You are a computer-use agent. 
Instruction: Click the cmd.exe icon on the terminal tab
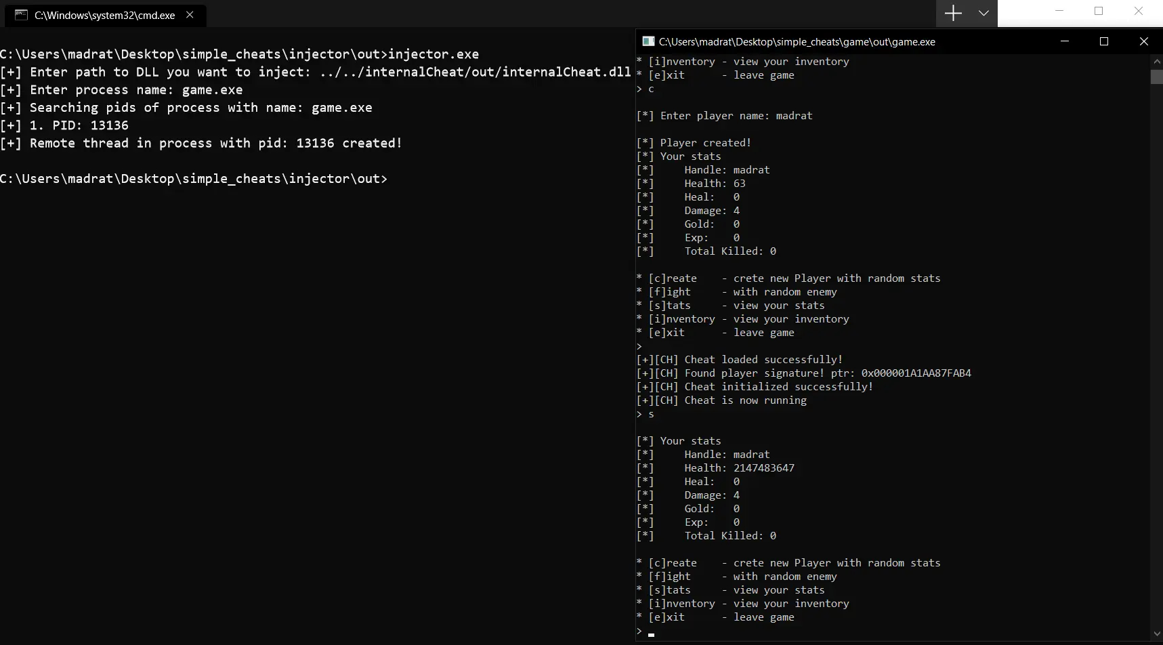(20, 15)
